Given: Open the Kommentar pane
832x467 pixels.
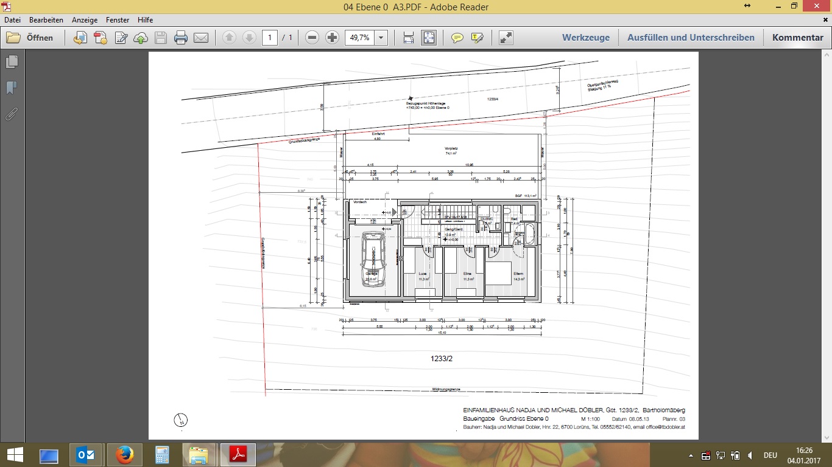Looking at the screenshot, I should pos(797,38).
